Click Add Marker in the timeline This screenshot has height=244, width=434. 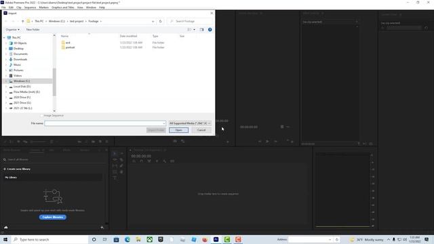point(157,161)
